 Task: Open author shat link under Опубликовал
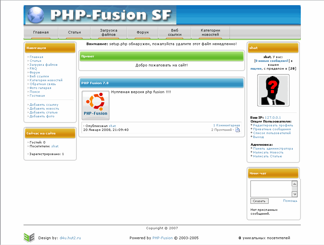point(113,126)
